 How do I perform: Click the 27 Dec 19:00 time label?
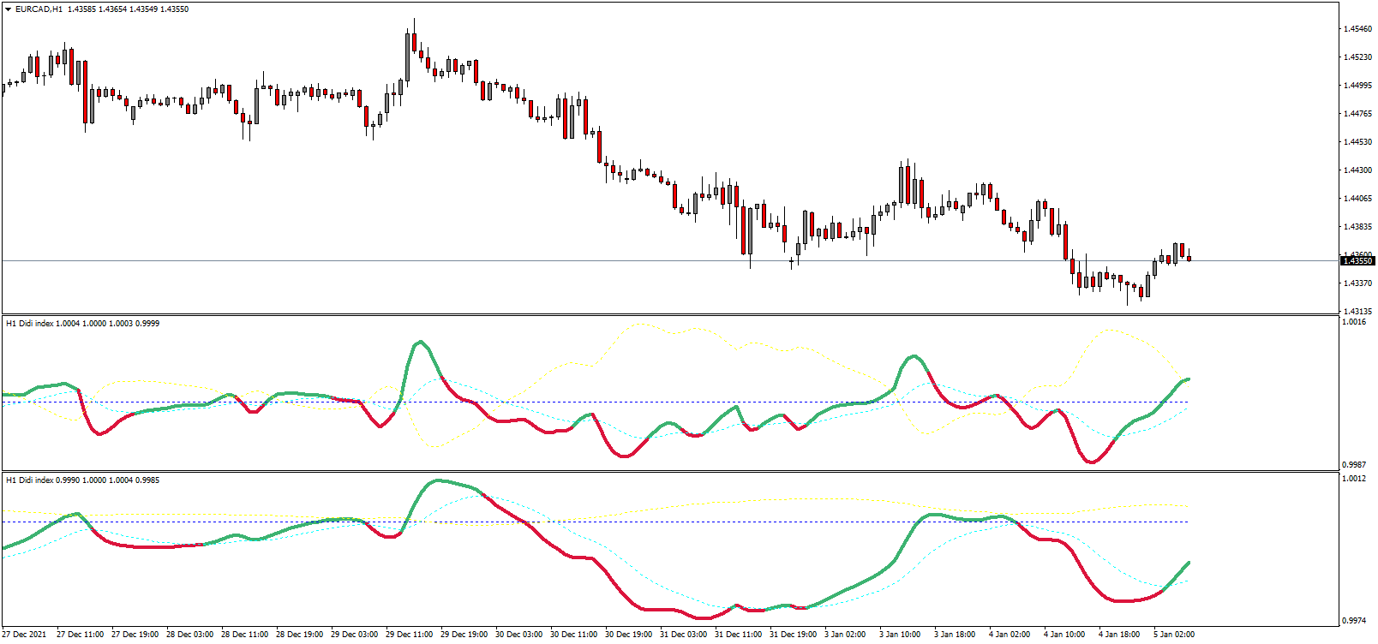click(x=135, y=635)
